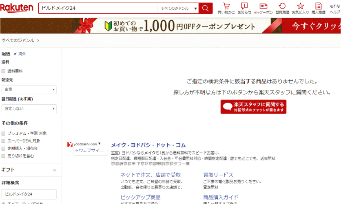Open the すべてのジャンル genre dropdown in search bar
The height and width of the screenshot is (204, 341).
pyautogui.click(x=178, y=8)
